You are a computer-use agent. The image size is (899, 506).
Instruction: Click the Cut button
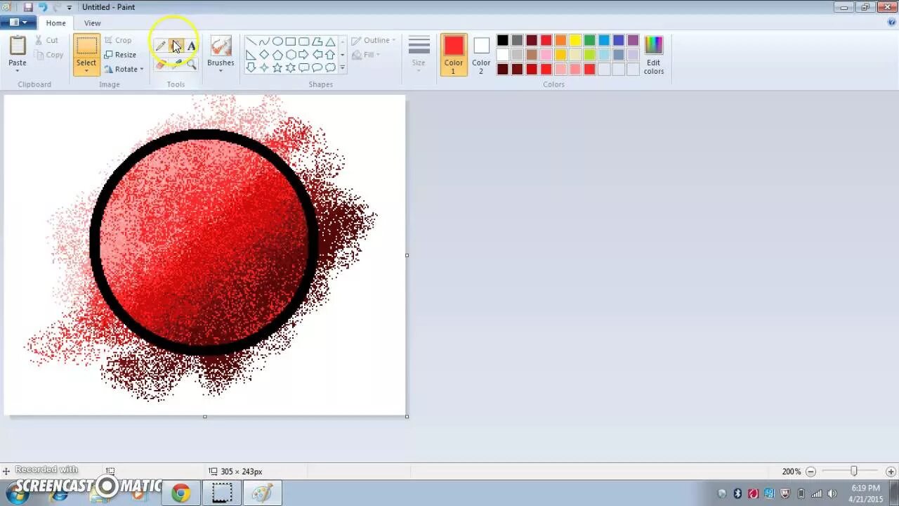click(46, 41)
